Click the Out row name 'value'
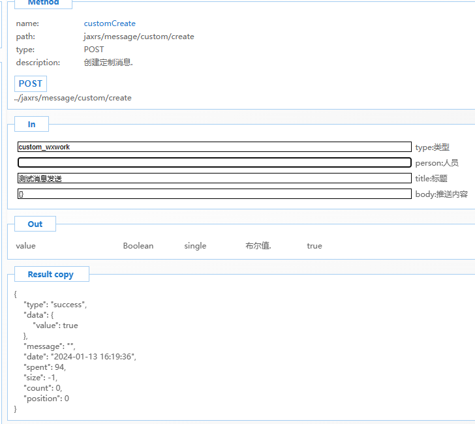Viewport: 475px width, 424px height. coord(25,246)
